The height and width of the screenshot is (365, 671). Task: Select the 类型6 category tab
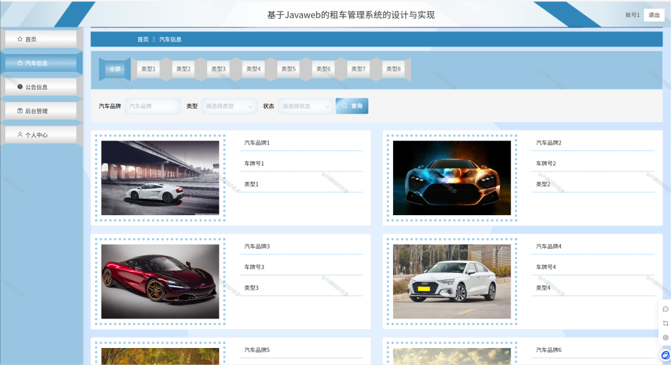click(x=324, y=69)
